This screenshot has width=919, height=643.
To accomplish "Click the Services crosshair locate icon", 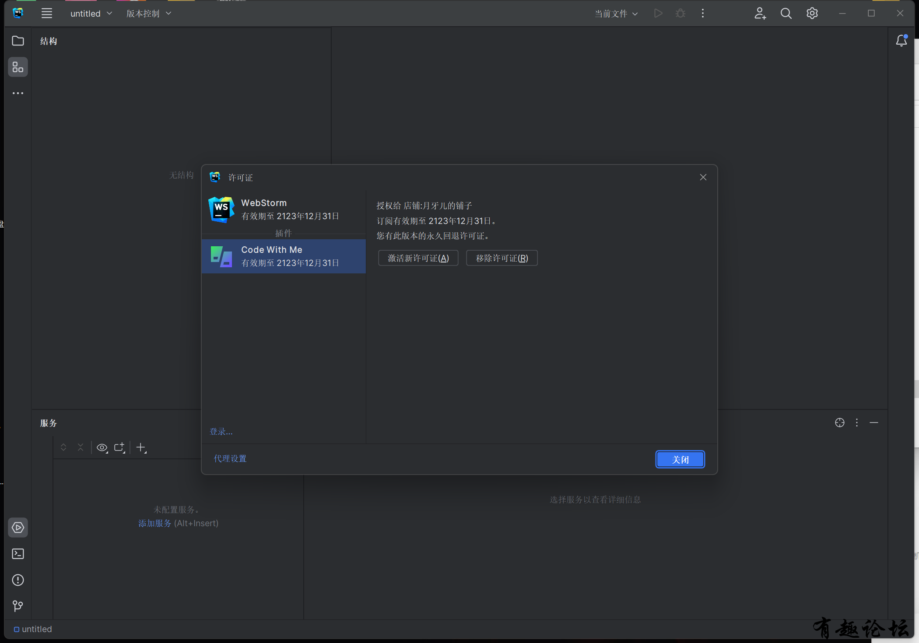I will tap(840, 423).
